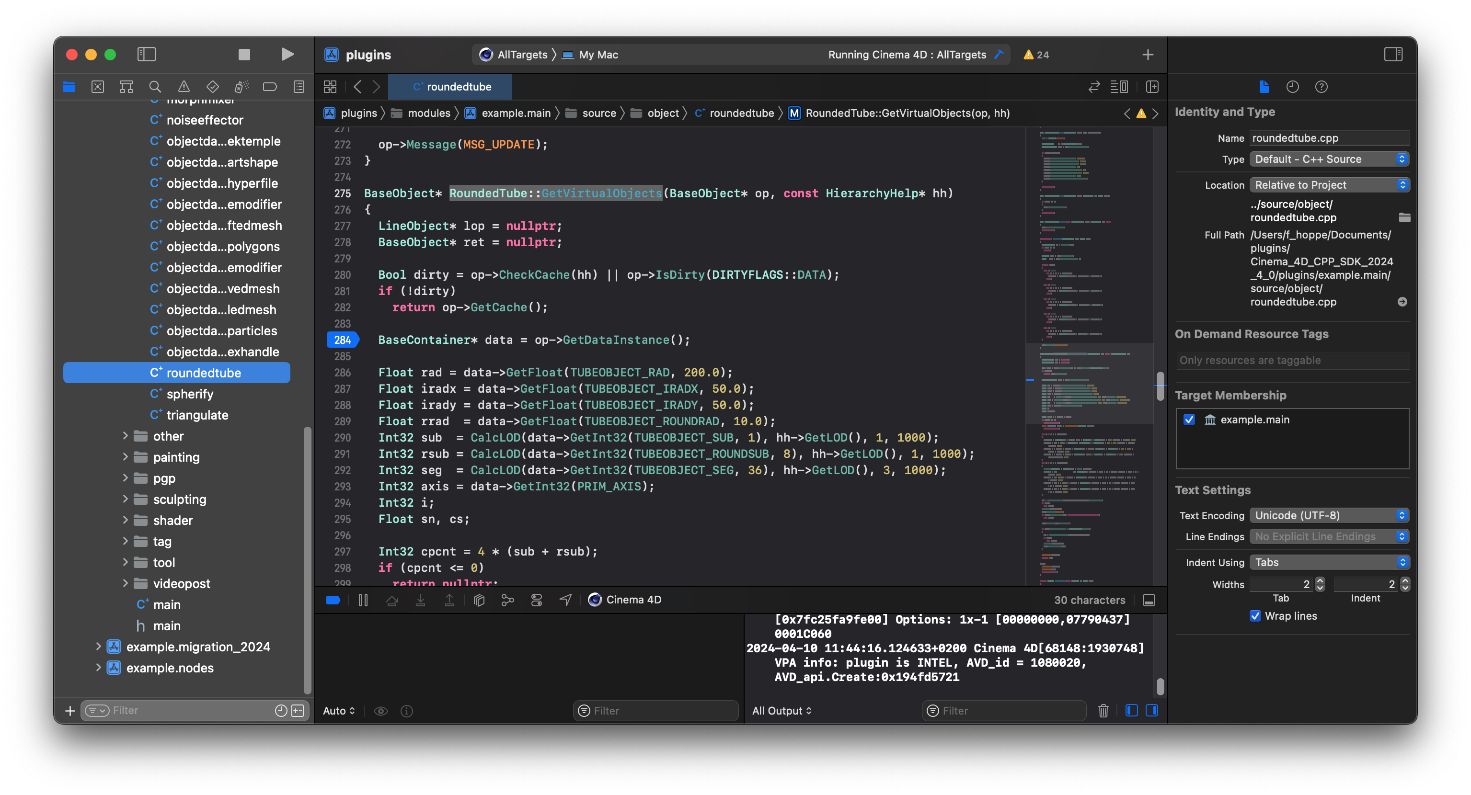The height and width of the screenshot is (795, 1471).
Task: Open the Quick Help inspector
Action: click(1322, 87)
